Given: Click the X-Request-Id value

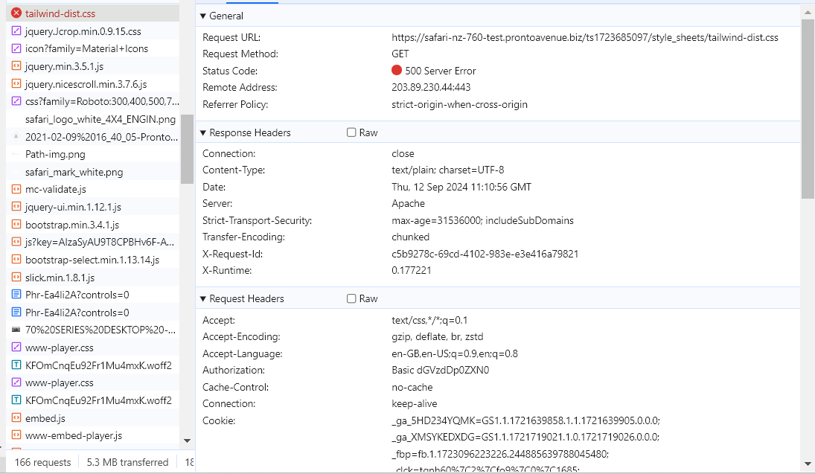Looking at the screenshot, I should tap(485, 254).
